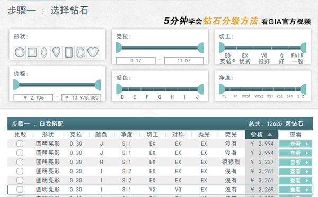318x197 pixels.
Task: Select the emerald rectangular shape icon
Action: [x=68, y=52]
